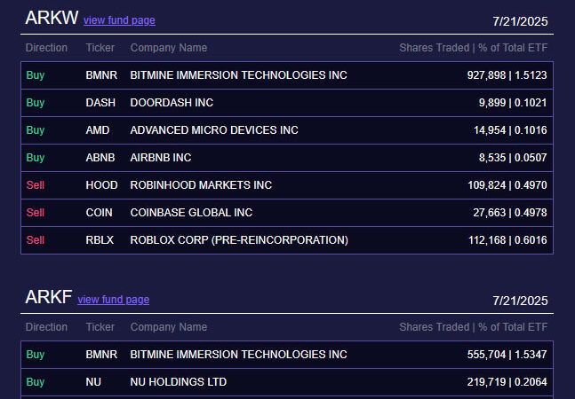Viewport: 575px width, 399px height.
Task: Click shares value 8,535 | 0.0507
Action: (513, 158)
